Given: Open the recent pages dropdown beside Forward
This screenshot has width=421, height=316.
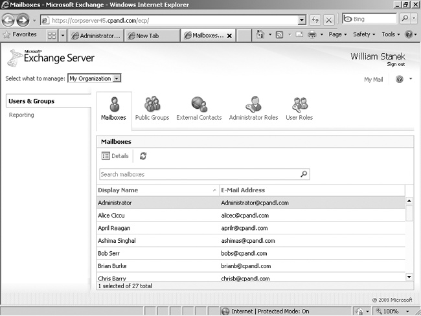Looking at the screenshot, I should tap(34, 21).
